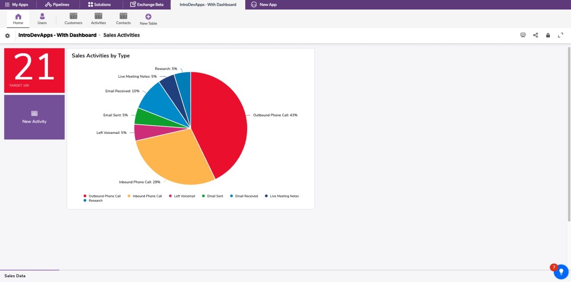Click the share icon in header
The image size is (571, 282).
(536, 35)
